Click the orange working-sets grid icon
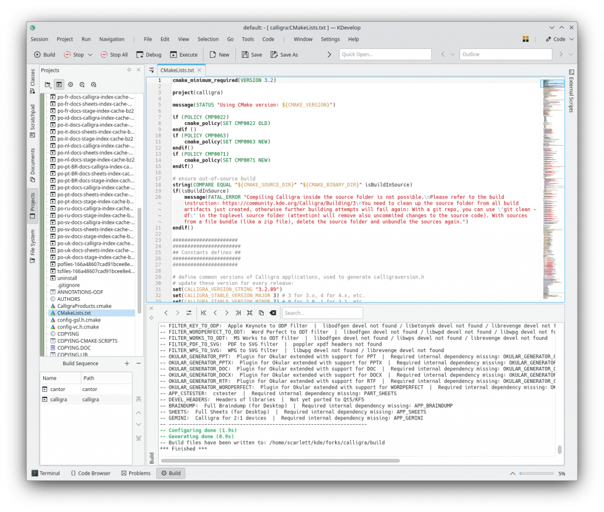 coord(526,39)
